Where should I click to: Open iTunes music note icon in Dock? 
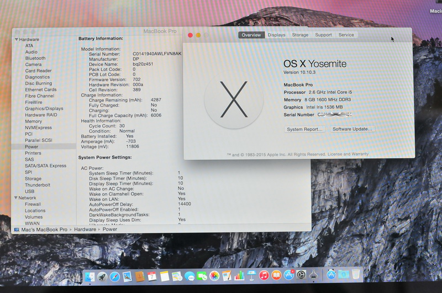coord(264,275)
